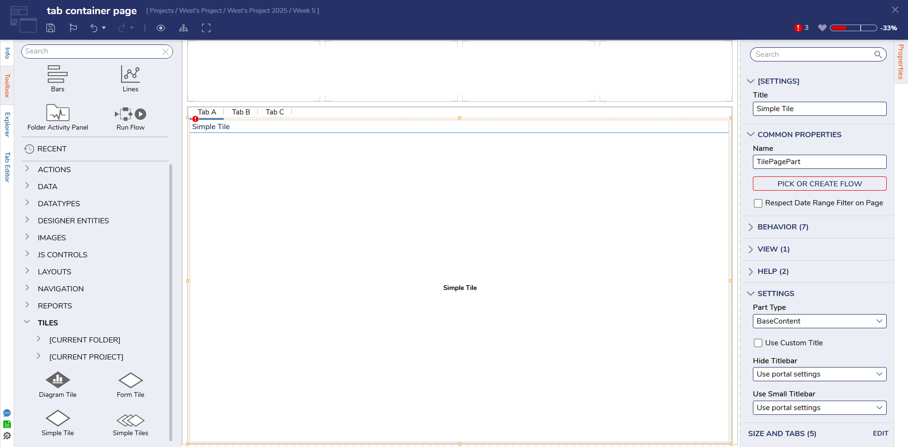
Task: Click the flag checkpoint icon in toolbar
Action: pos(73,28)
